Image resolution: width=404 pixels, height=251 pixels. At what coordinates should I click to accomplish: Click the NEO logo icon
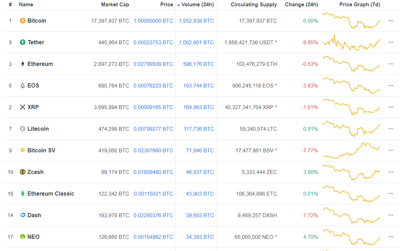pyautogui.click(x=23, y=237)
